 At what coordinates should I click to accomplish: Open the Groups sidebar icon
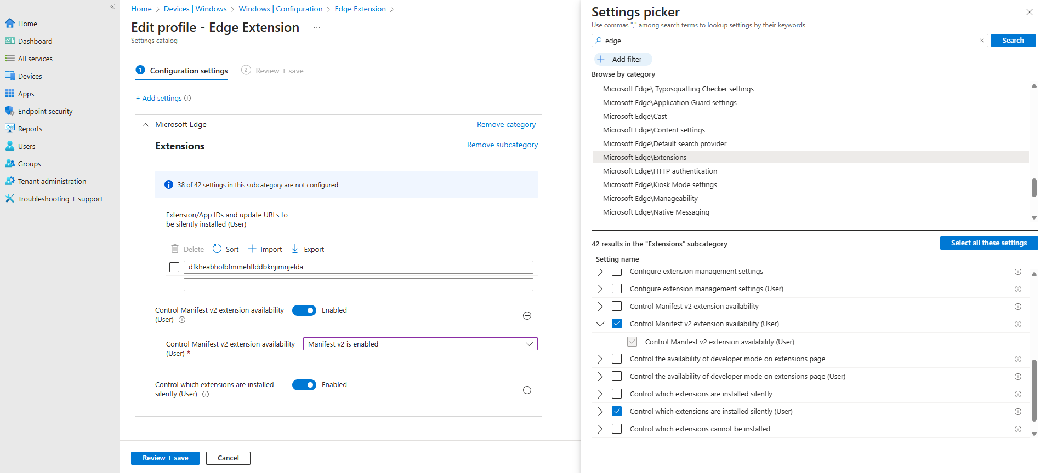(x=10, y=163)
